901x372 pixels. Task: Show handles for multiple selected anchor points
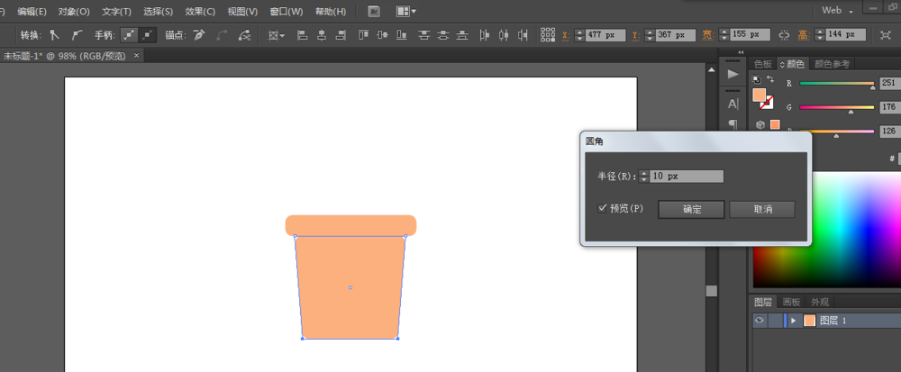pos(131,36)
